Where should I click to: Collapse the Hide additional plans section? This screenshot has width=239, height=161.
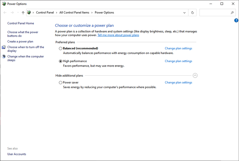pyautogui.click(x=195, y=76)
